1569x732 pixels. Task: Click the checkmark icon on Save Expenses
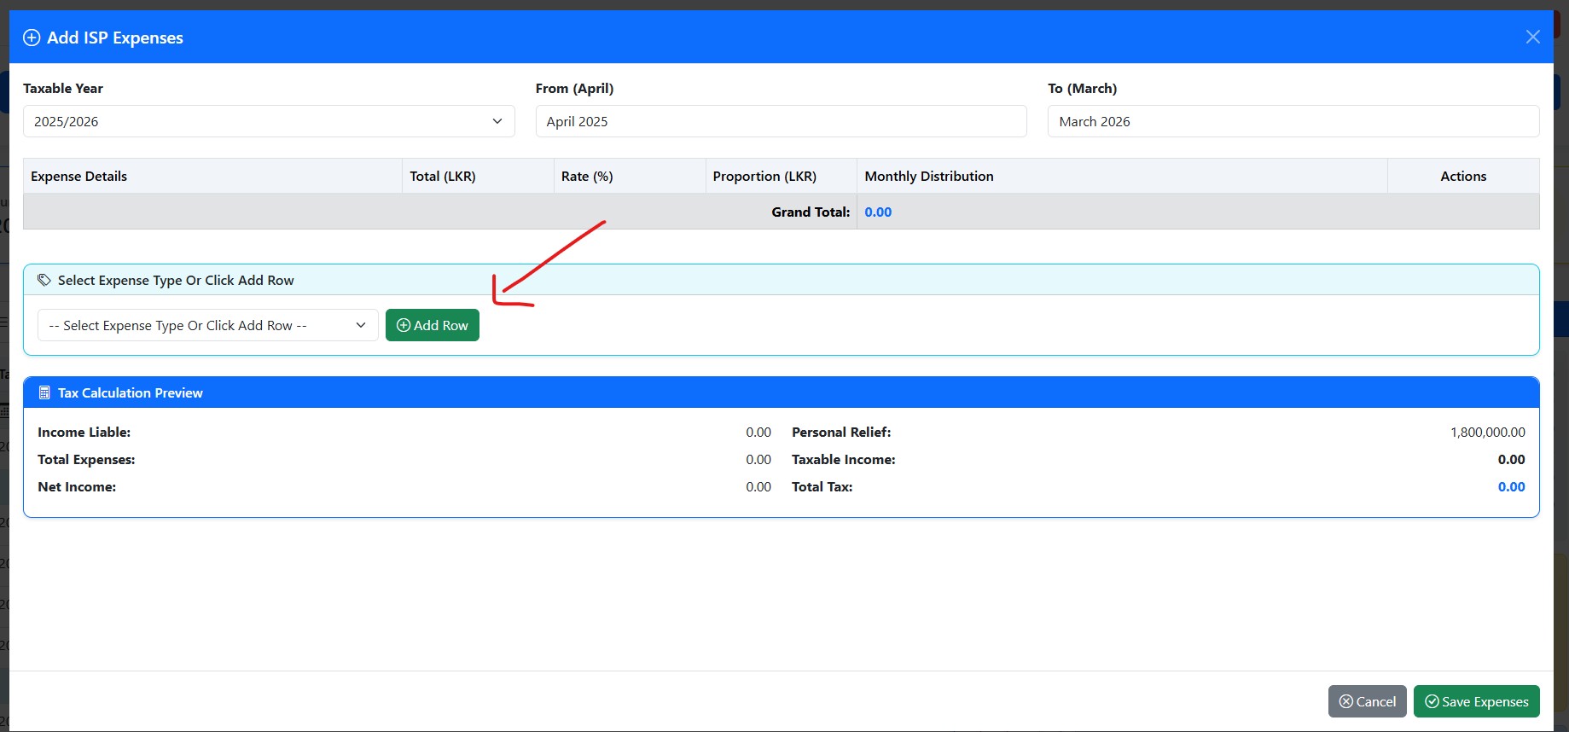tap(1432, 701)
